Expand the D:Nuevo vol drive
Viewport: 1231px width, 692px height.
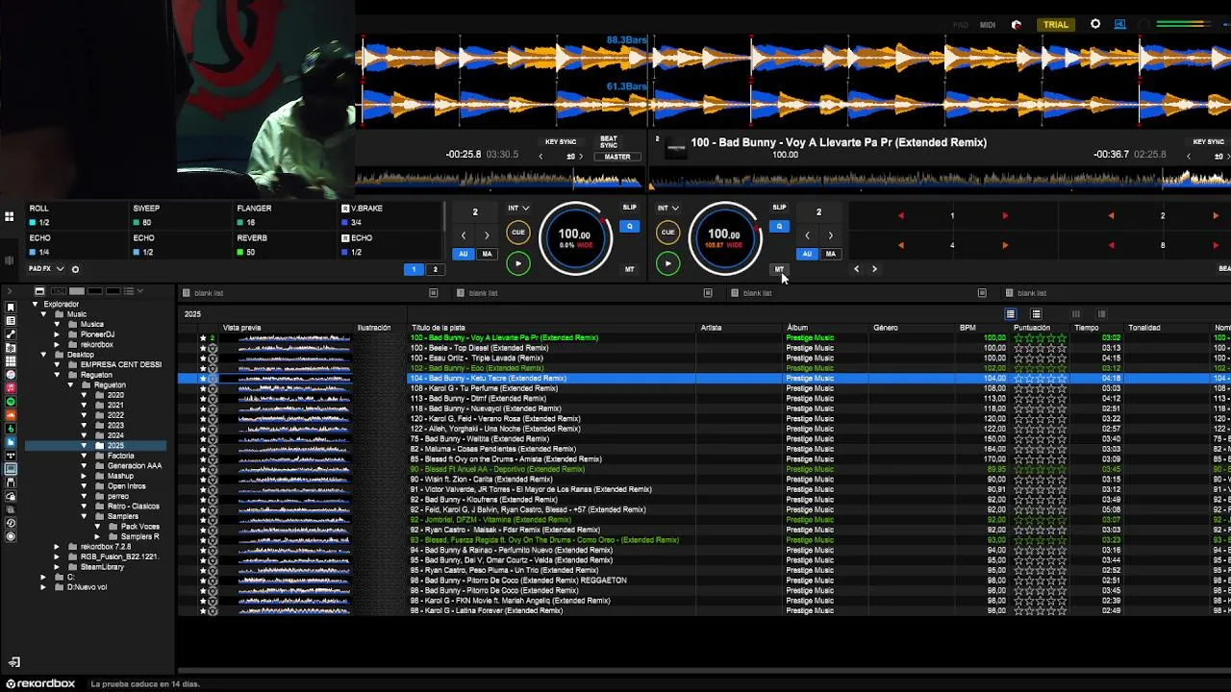coord(44,587)
